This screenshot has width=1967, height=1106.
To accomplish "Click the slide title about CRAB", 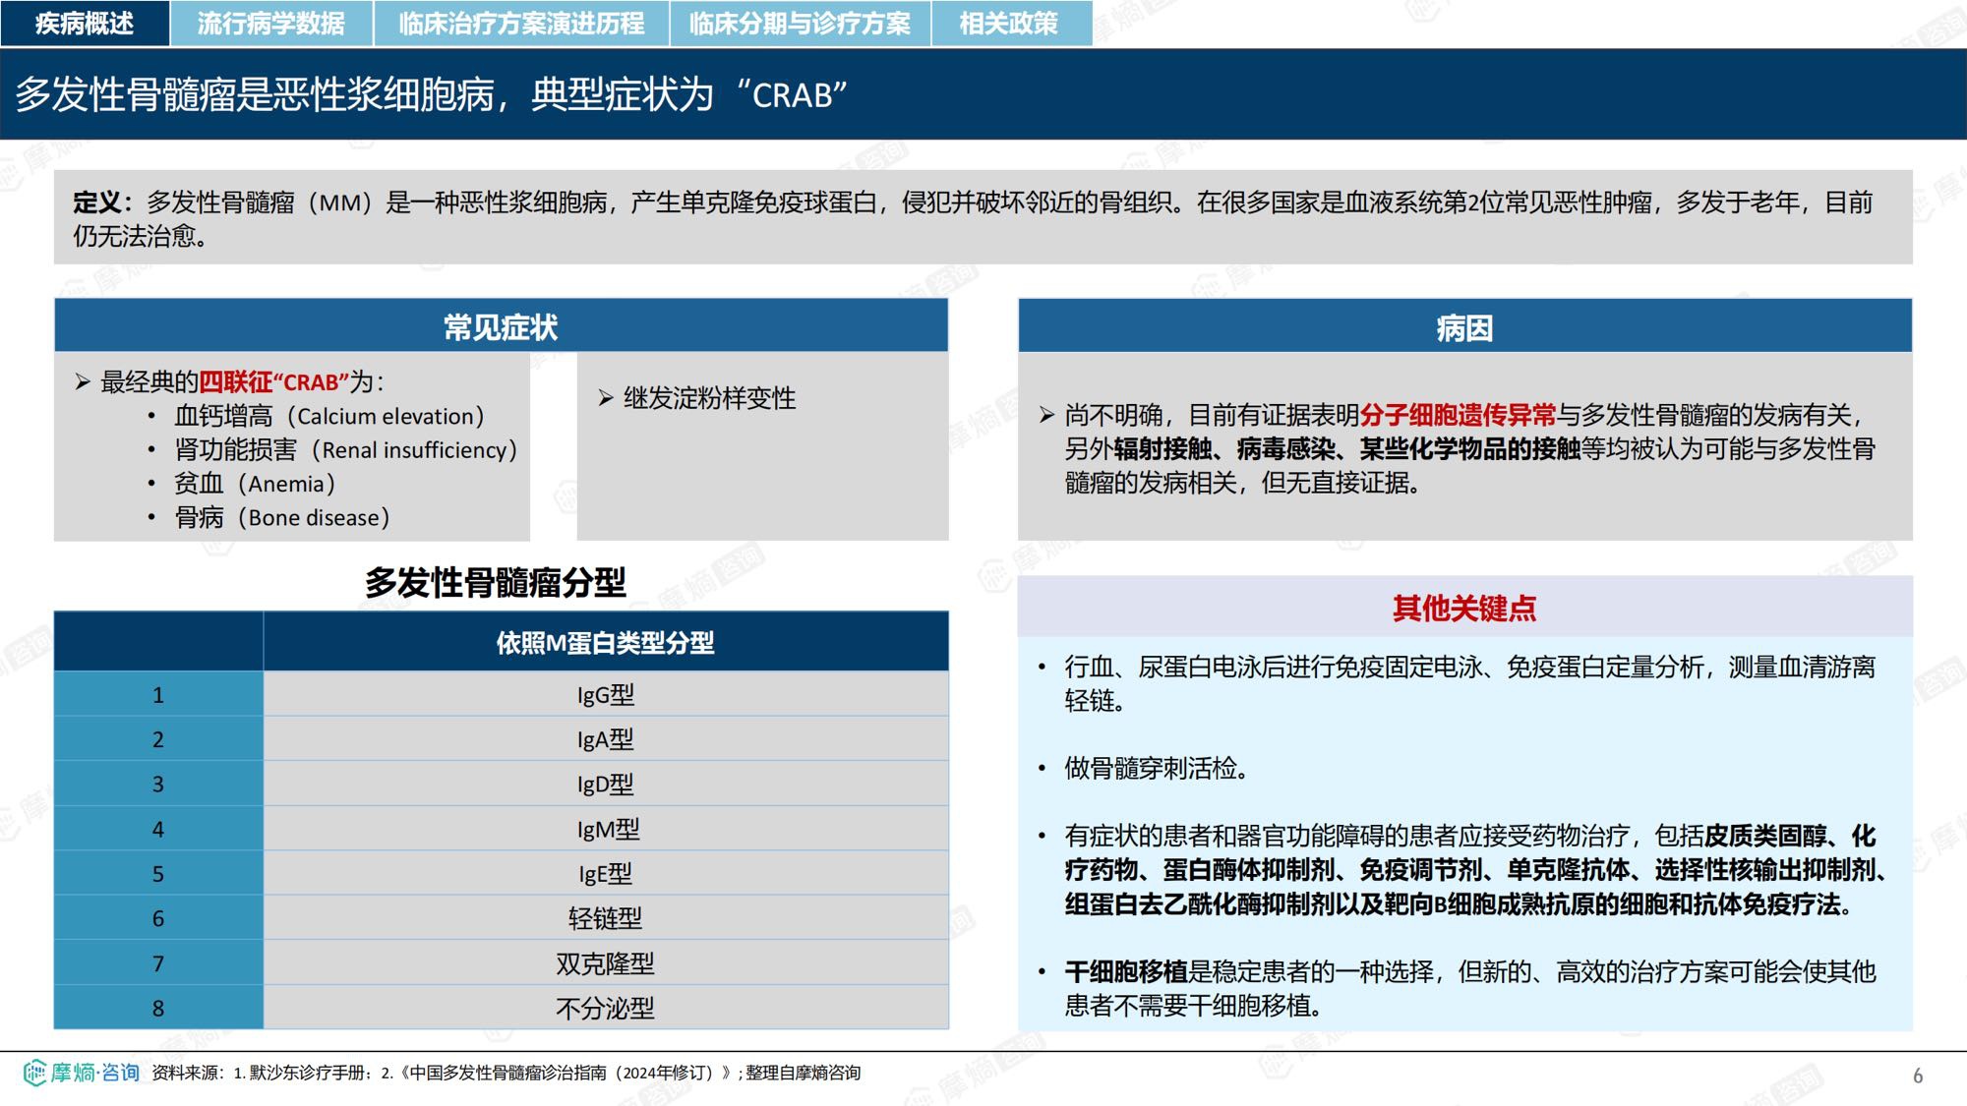I will [x=432, y=94].
